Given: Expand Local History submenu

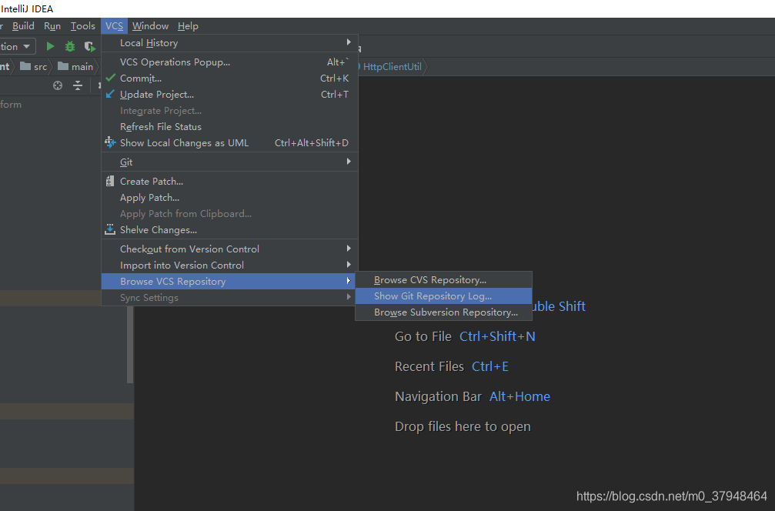Looking at the screenshot, I should pyautogui.click(x=229, y=43).
